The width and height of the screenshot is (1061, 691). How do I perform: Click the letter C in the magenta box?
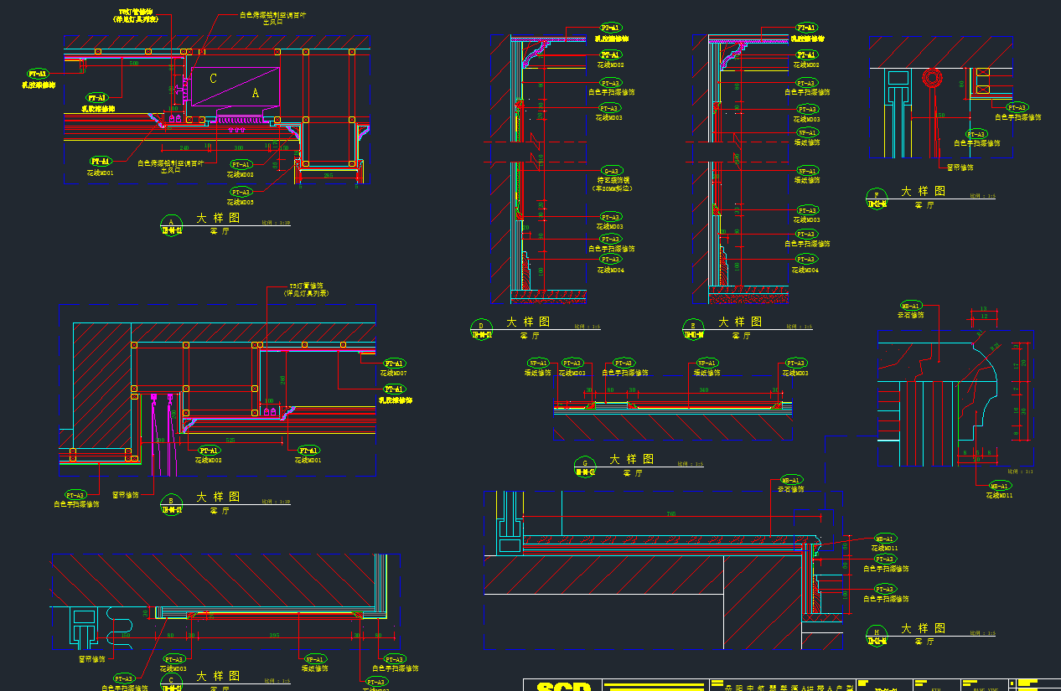[213, 79]
